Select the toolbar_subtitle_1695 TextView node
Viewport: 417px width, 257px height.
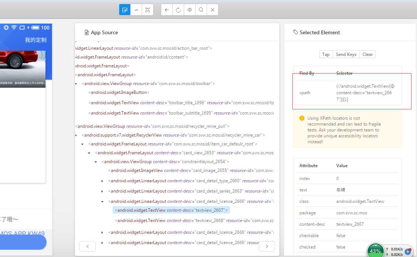click(181, 113)
